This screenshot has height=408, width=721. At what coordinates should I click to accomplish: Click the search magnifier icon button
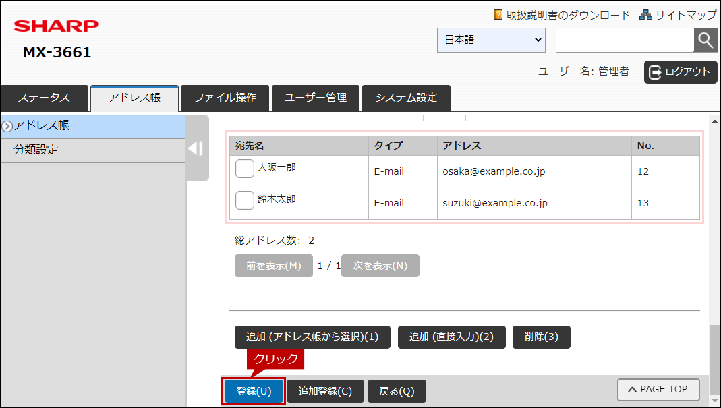705,40
